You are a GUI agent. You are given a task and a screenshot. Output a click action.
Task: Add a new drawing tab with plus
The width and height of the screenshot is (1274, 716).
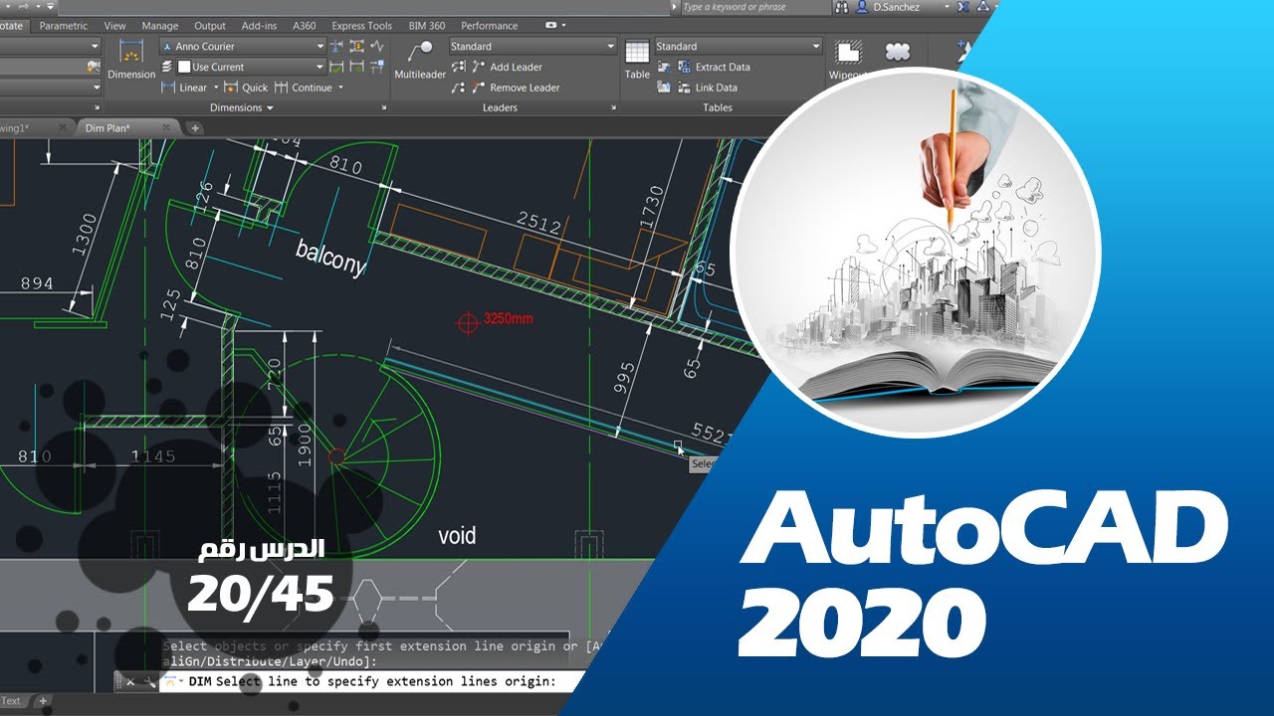click(x=195, y=127)
